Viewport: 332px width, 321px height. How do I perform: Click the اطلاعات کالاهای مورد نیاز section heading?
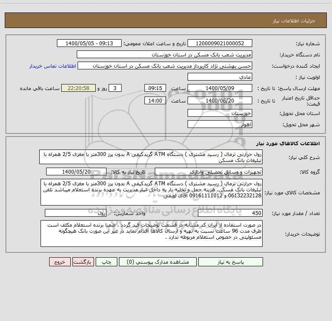pos(288,143)
